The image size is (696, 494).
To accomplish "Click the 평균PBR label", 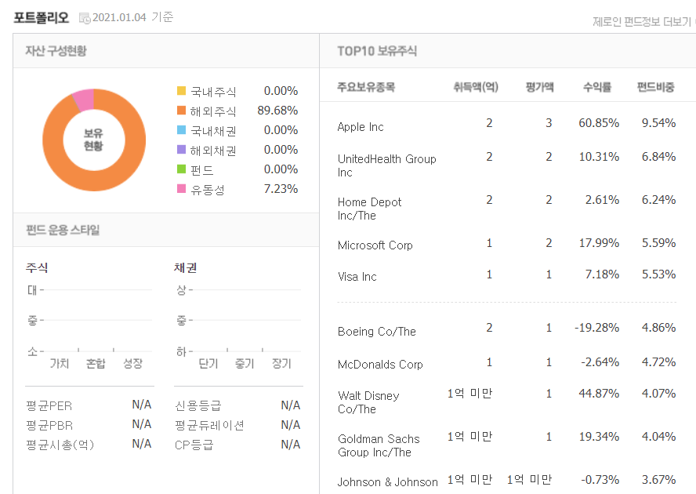I will click(49, 425).
